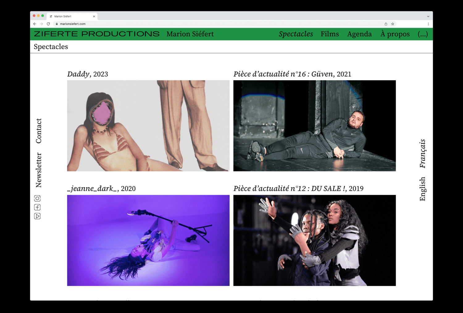Click the Marion Siéfert header link
The height and width of the screenshot is (313, 463).
(x=190, y=34)
